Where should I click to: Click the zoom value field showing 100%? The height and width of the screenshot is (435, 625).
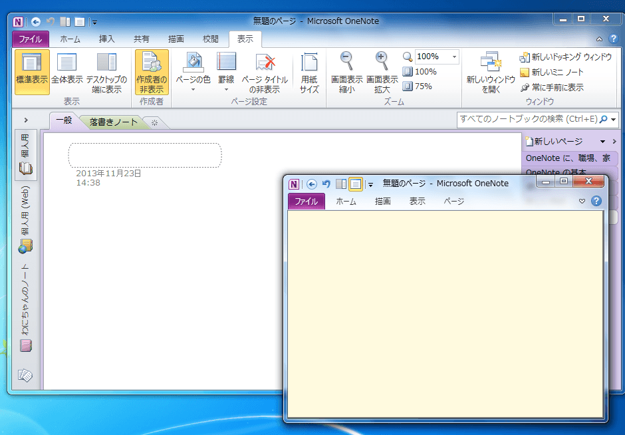432,57
